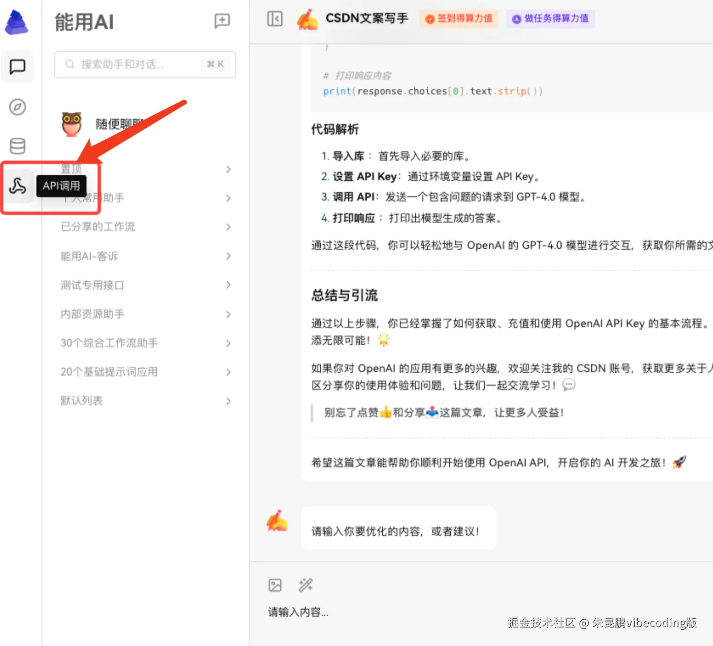The image size is (713, 646).
Task: Click 签到得算力值 badge
Action: point(459,19)
